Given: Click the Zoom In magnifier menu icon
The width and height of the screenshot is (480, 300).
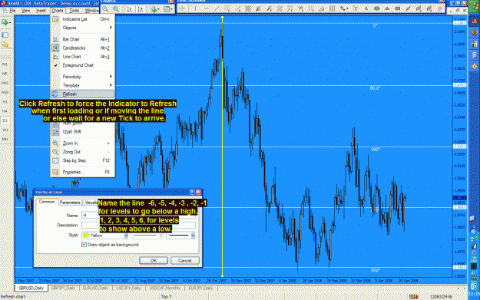Looking at the screenshot, I should tap(55, 143).
